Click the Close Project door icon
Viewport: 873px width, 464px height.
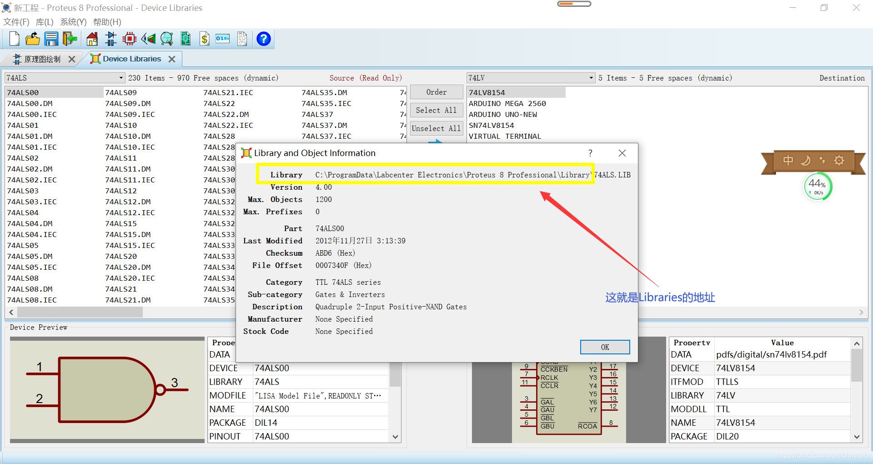[x=70, y=39]
